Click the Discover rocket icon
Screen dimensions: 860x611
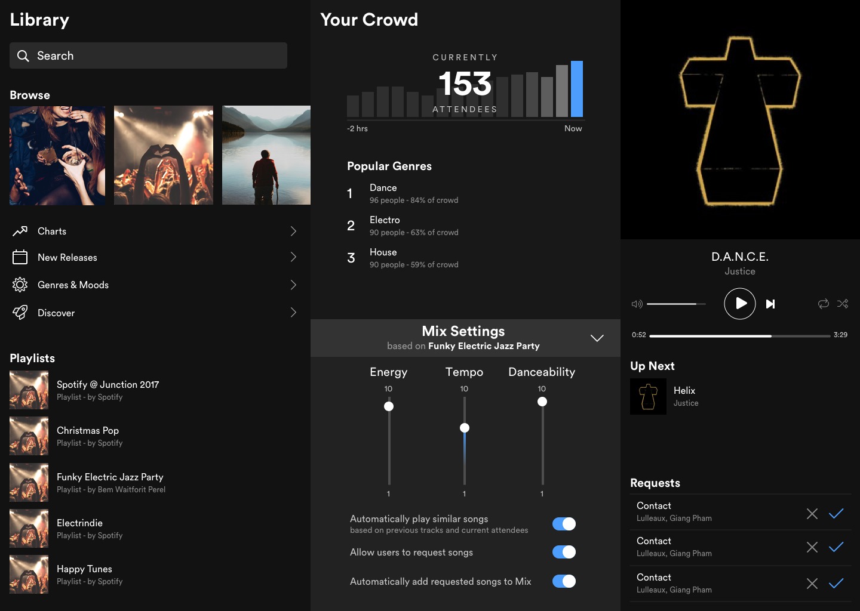click(x=20, y=312)
